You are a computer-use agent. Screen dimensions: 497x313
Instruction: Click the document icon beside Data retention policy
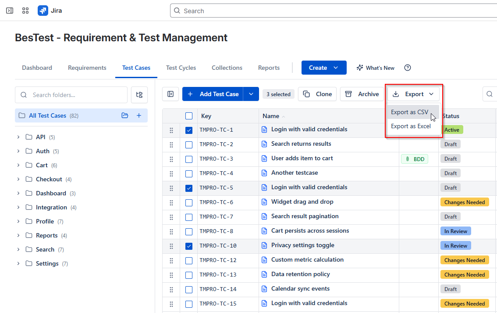point(264,274)
